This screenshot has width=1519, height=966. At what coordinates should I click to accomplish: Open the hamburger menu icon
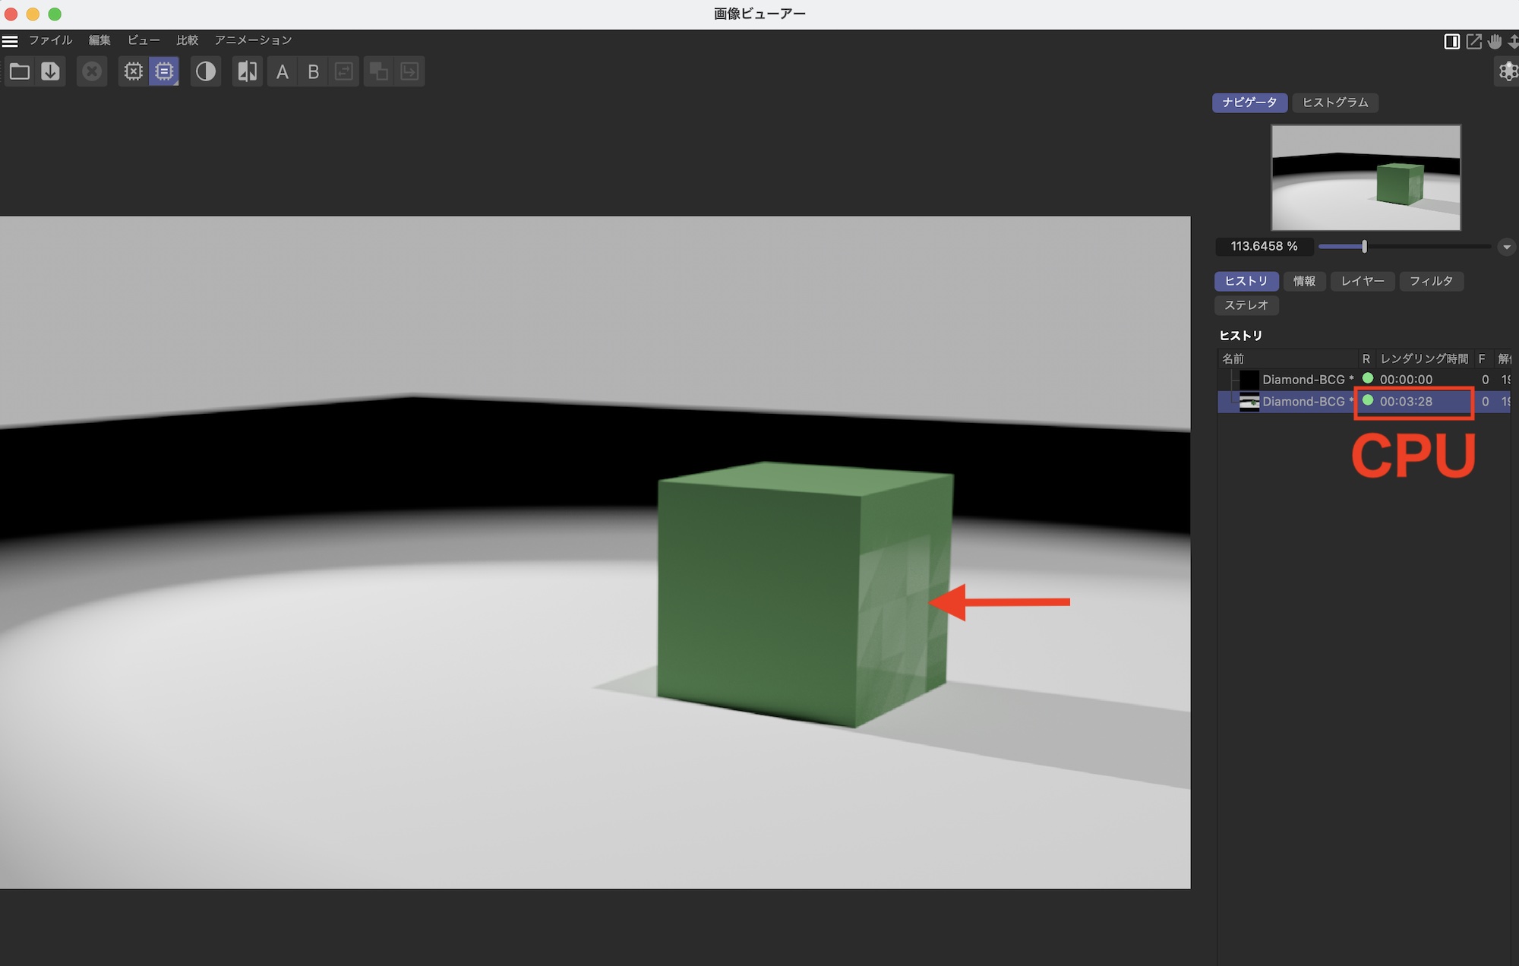pyautogui.click(x=10, y=40)
